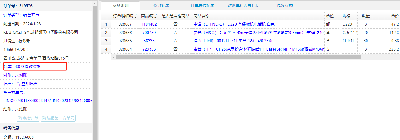The width and height of the screenshot is (400, 140).
Task: Click the 订单明细编号 column header
Action: pos(125,16)
